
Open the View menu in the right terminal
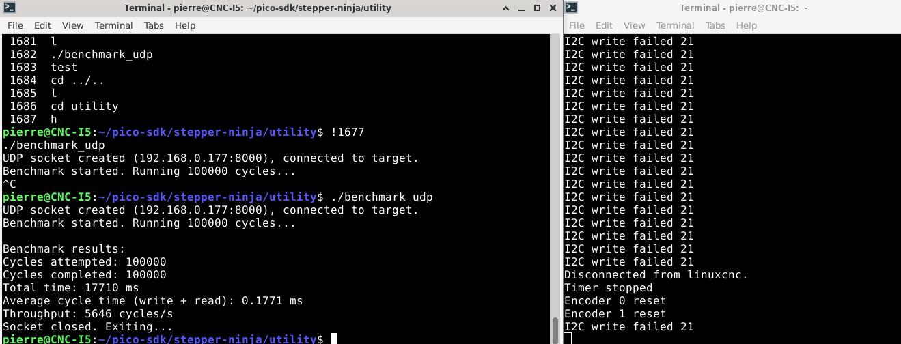pyautogui.click(x=634, y=25)
